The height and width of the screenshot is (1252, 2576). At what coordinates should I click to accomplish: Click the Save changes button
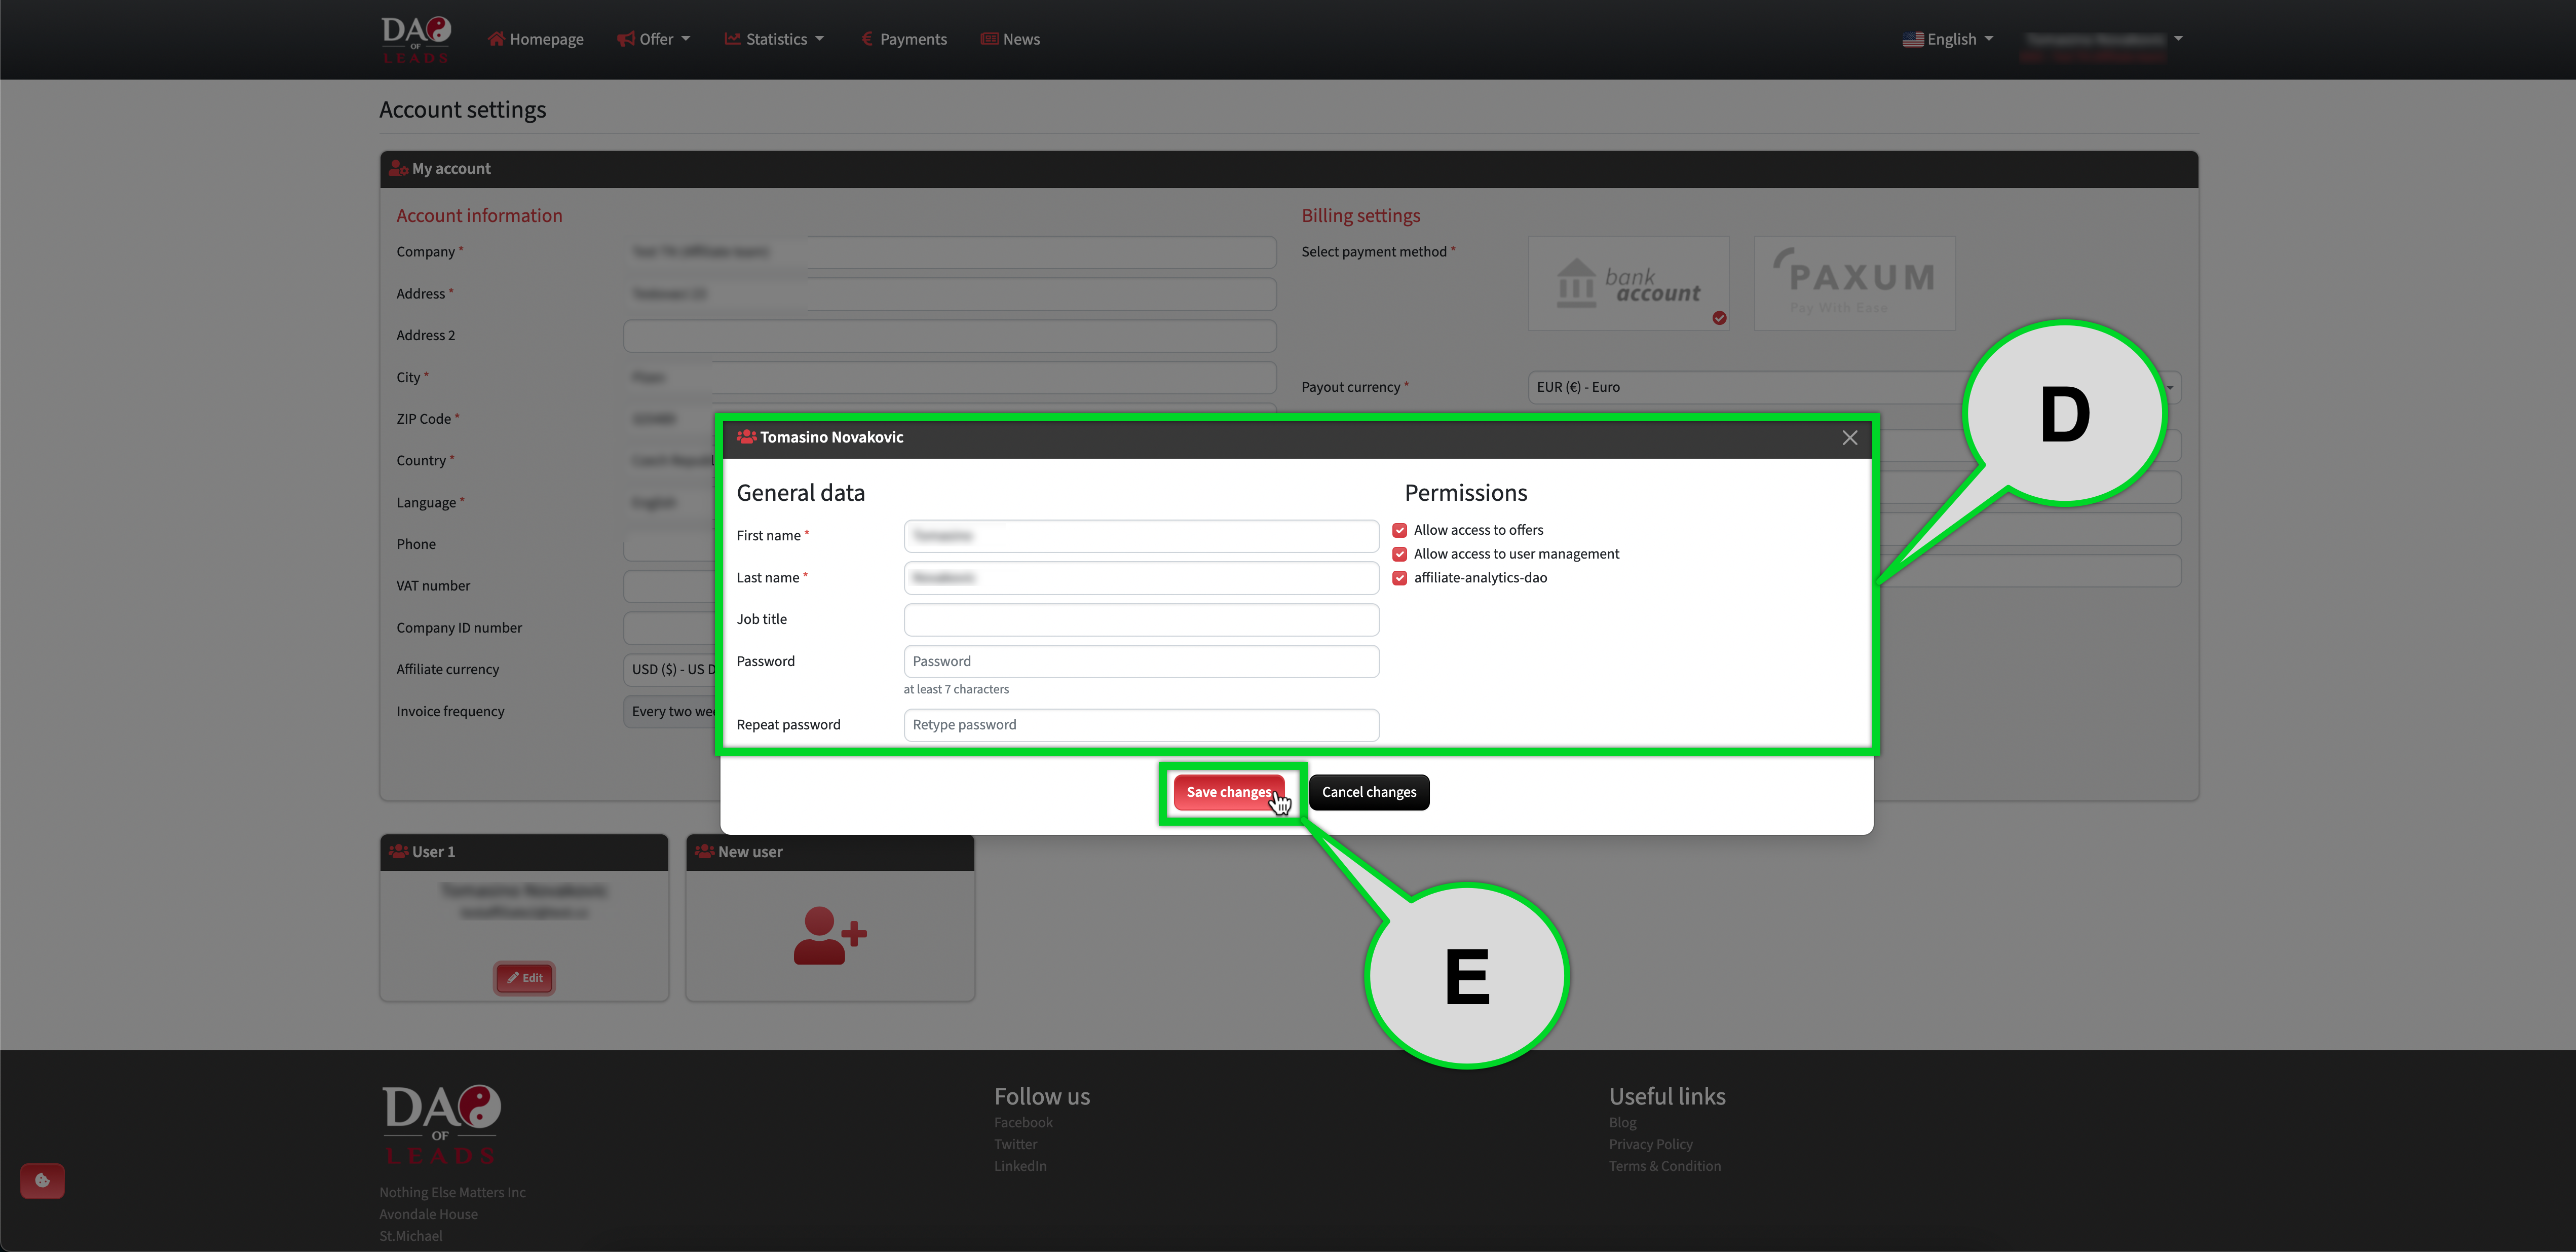click(1228, 792)
